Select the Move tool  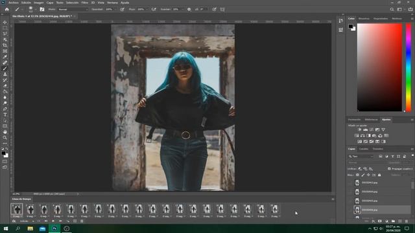click(x=5, y=22)
